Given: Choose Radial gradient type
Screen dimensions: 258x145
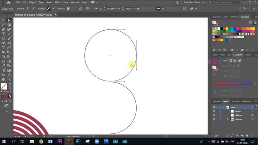Looking at the screenshot, I should 235,61.
